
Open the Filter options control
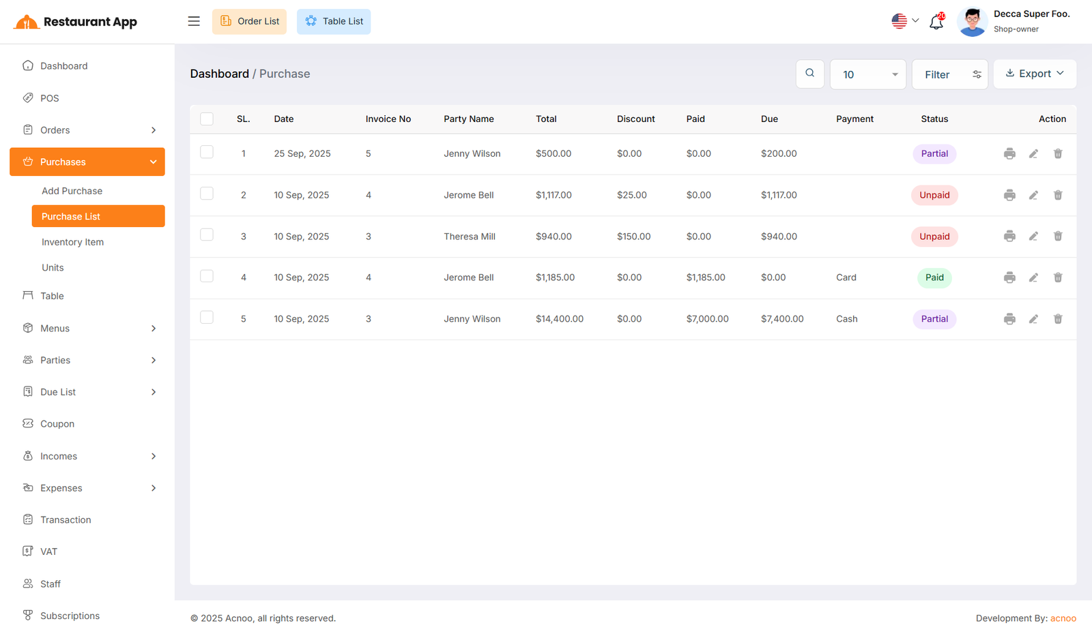[x=949, y=74]
